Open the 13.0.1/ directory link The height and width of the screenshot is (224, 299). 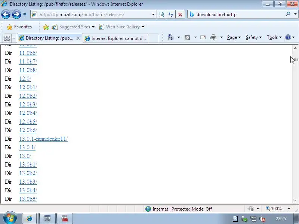pyautogui.click(x=27, y=147)
